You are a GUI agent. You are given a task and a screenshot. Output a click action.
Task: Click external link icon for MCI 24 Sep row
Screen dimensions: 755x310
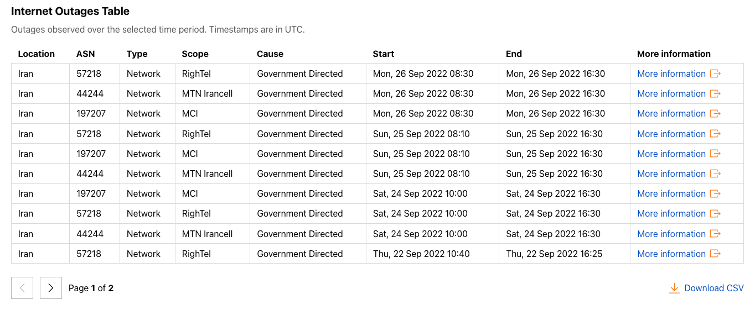coord(715,193)
